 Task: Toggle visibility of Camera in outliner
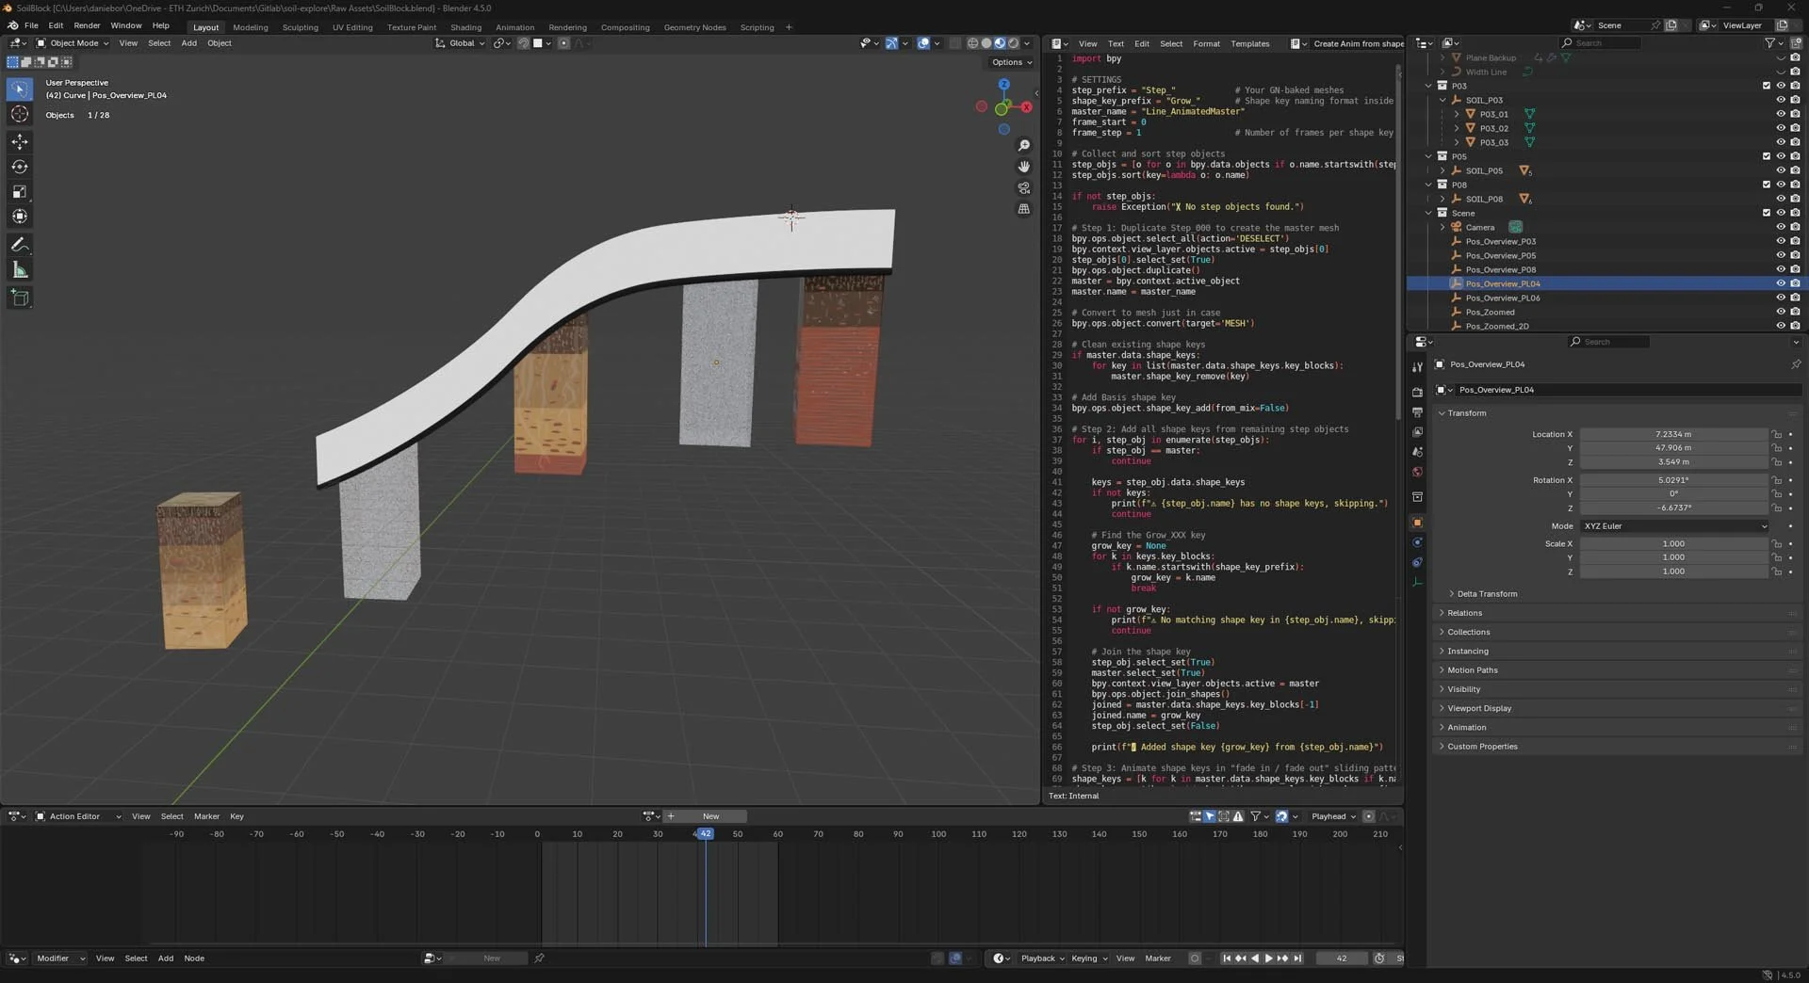tap(1781, 227)
